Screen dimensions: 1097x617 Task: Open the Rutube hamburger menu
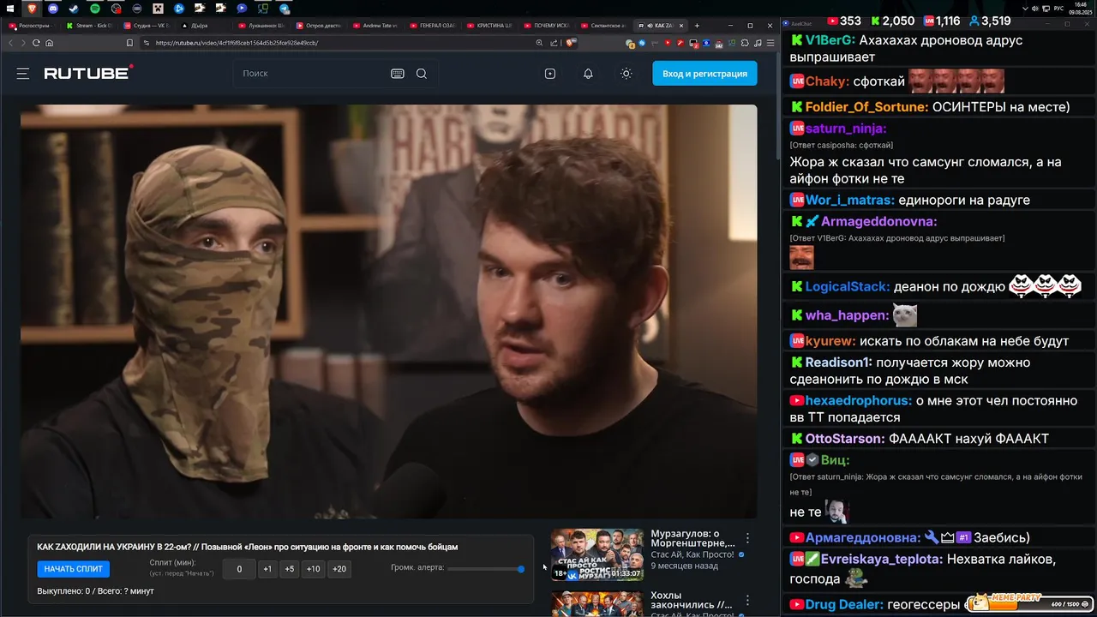tap(23, 74)
